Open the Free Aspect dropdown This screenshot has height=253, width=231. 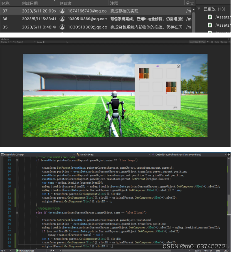pyautogui.click(x=24, y=42)
